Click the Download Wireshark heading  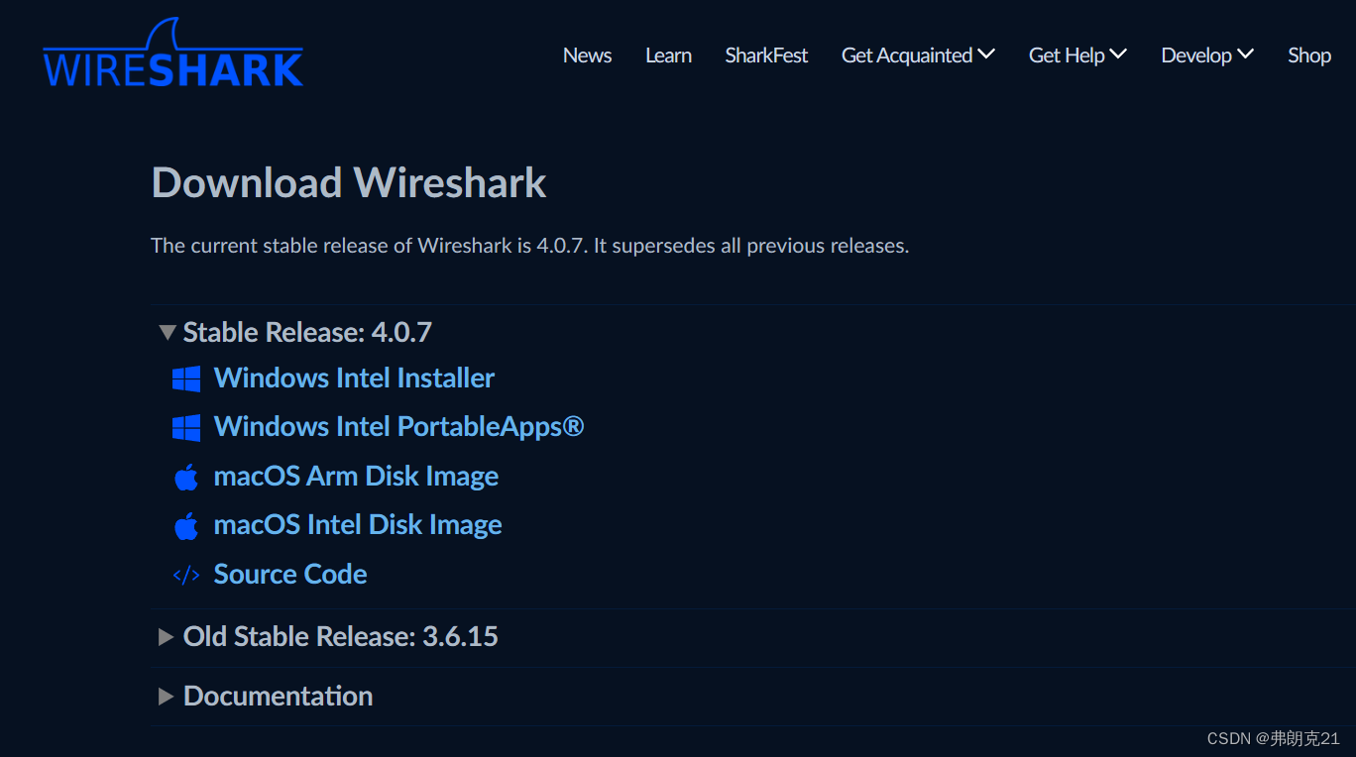coord(349,182)
